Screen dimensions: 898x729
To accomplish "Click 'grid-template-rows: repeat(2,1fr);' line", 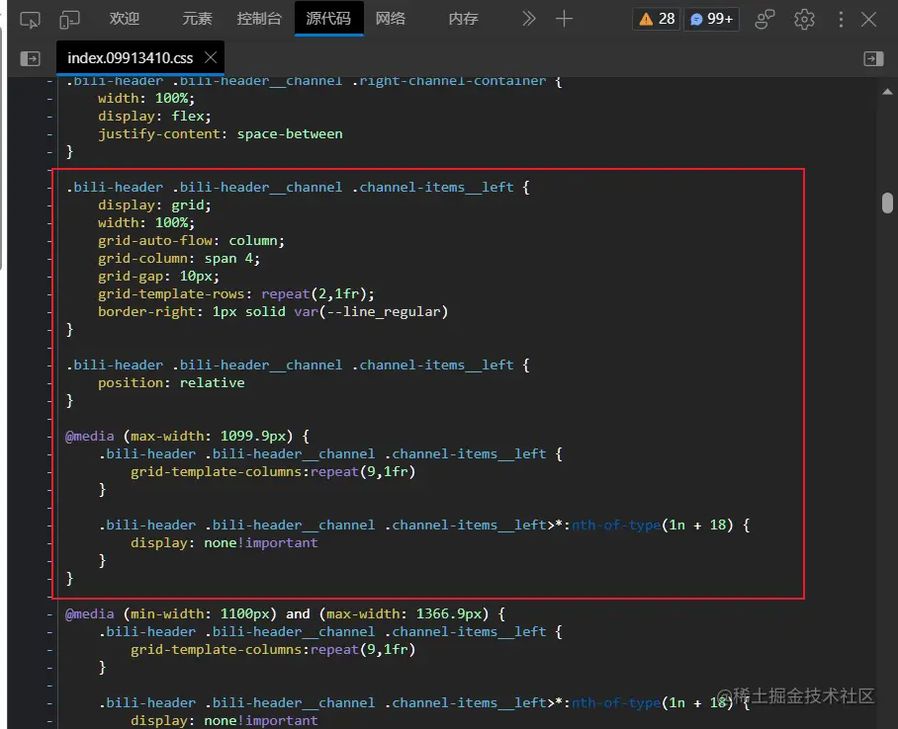I will (236, 293).
